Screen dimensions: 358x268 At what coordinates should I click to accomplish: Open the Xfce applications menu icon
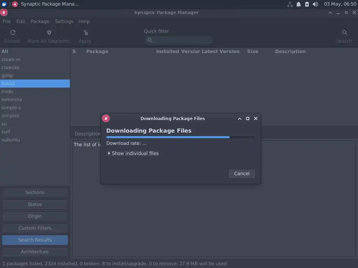(x=4, y=4)
